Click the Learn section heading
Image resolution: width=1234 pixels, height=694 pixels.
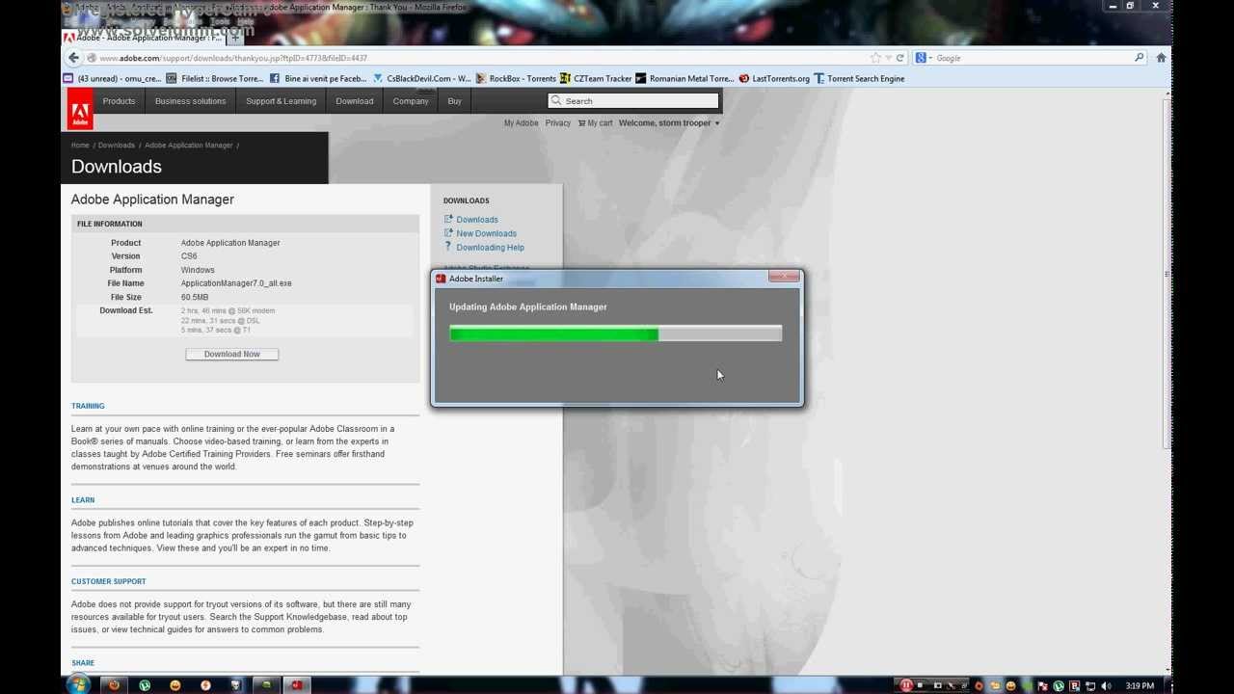click(83, 500)
